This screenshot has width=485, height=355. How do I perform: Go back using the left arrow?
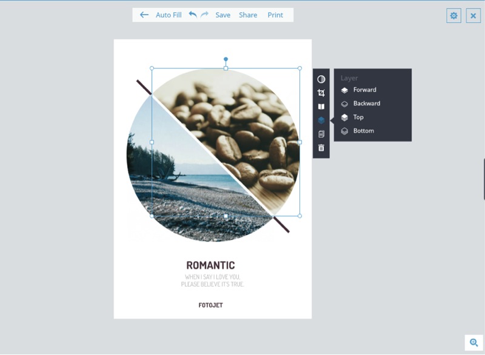144,15
